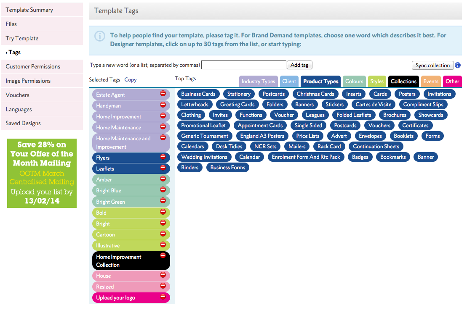Add the Business Cards tag
The image size is (467, 310).
tap(198, 94)
